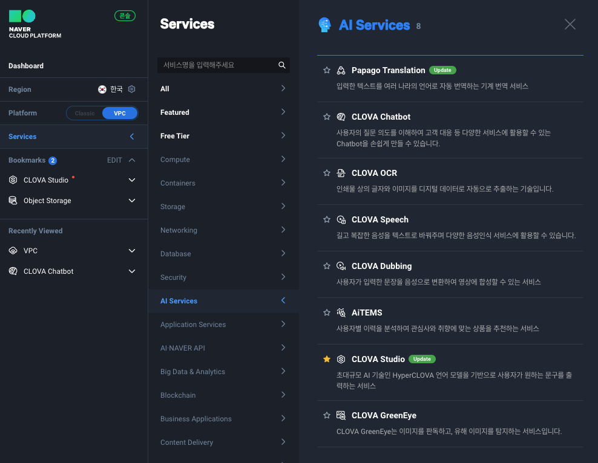Click the Object Storage bookmark icon
This screenshot has height=463, width=598.
pos(13,200)
